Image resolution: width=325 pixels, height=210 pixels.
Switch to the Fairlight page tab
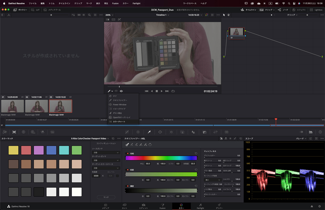(x=200, y=206)
